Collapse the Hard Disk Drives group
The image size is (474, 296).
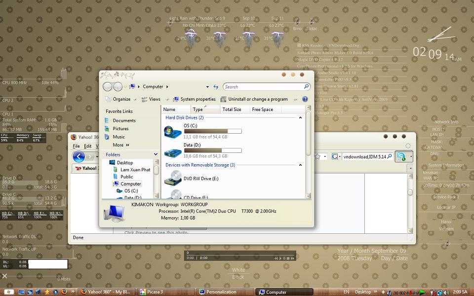[300, 118]
